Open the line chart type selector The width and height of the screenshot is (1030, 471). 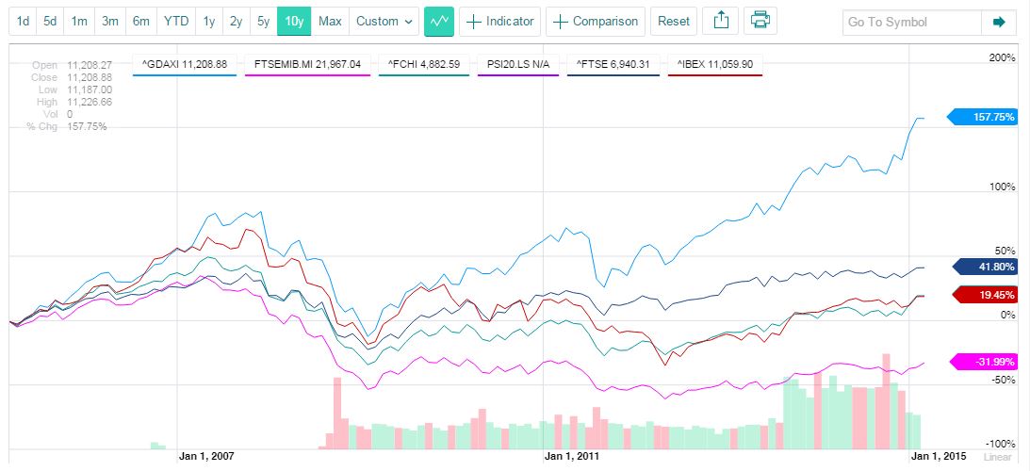click(439, 21)
